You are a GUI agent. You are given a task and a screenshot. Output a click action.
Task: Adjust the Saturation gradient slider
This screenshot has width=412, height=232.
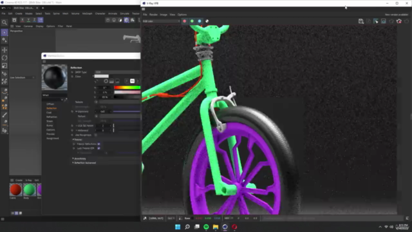(127, 92)
